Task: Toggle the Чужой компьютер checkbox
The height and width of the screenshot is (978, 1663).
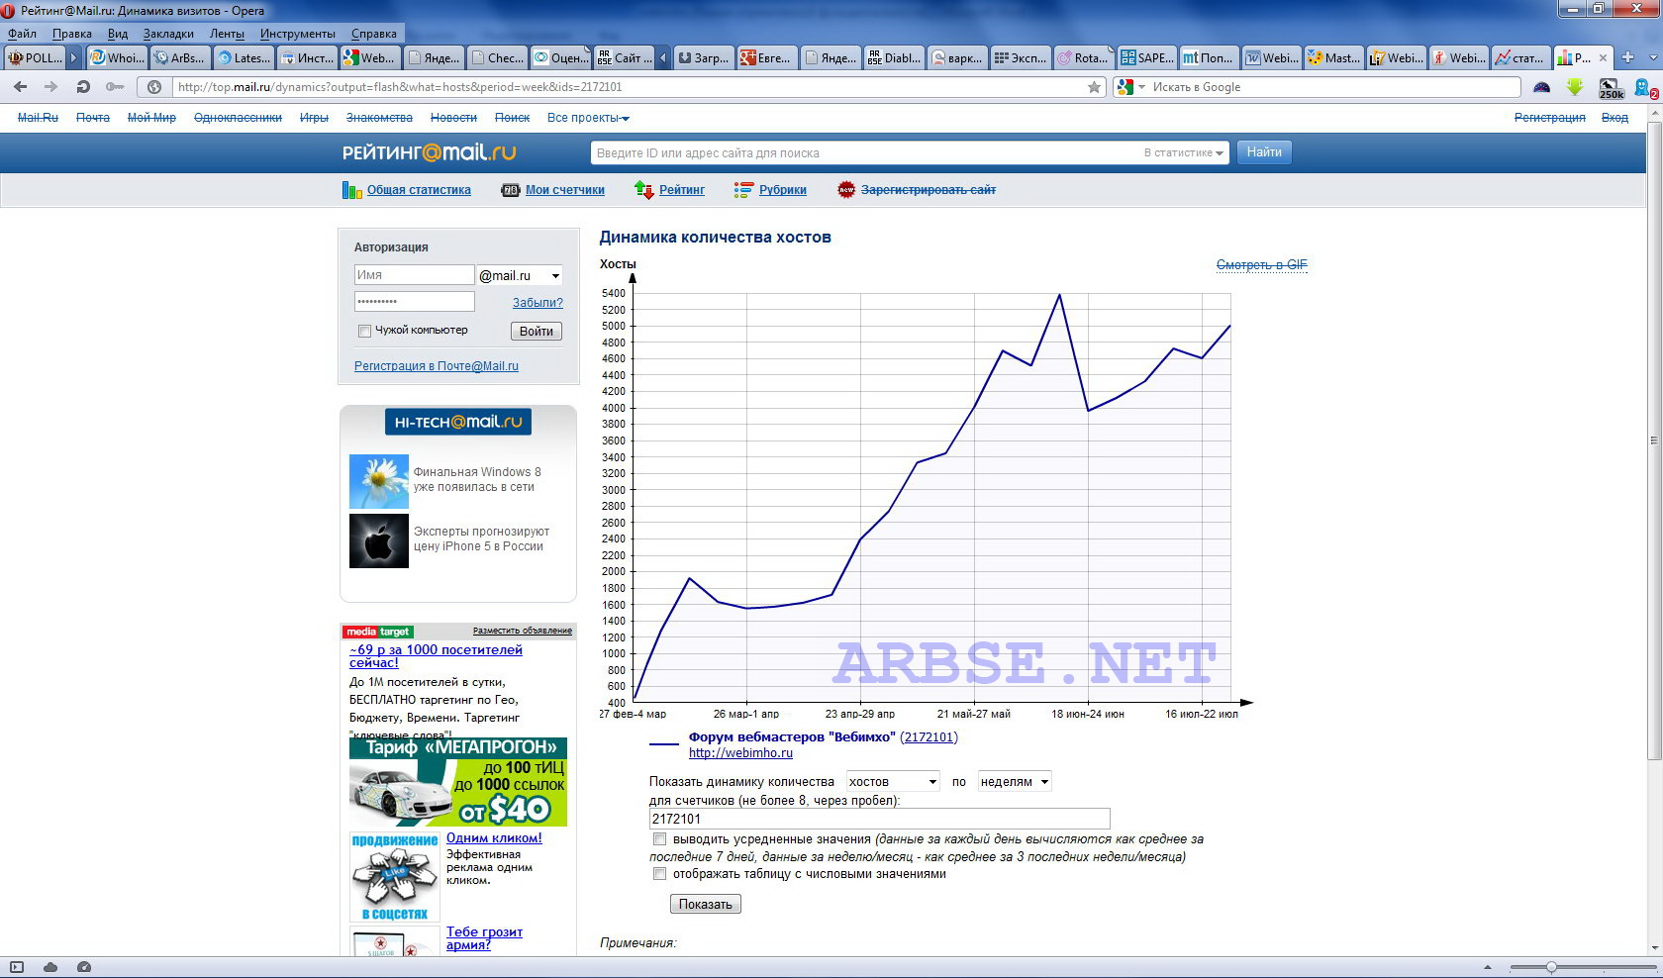Action: tap(364, 331)
